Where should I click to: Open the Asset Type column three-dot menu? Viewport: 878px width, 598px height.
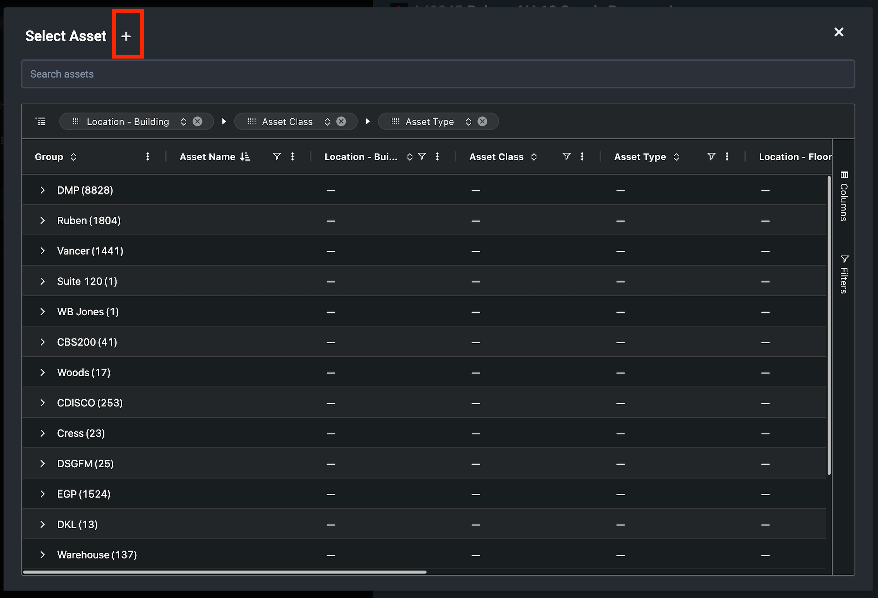pos(727,156)
